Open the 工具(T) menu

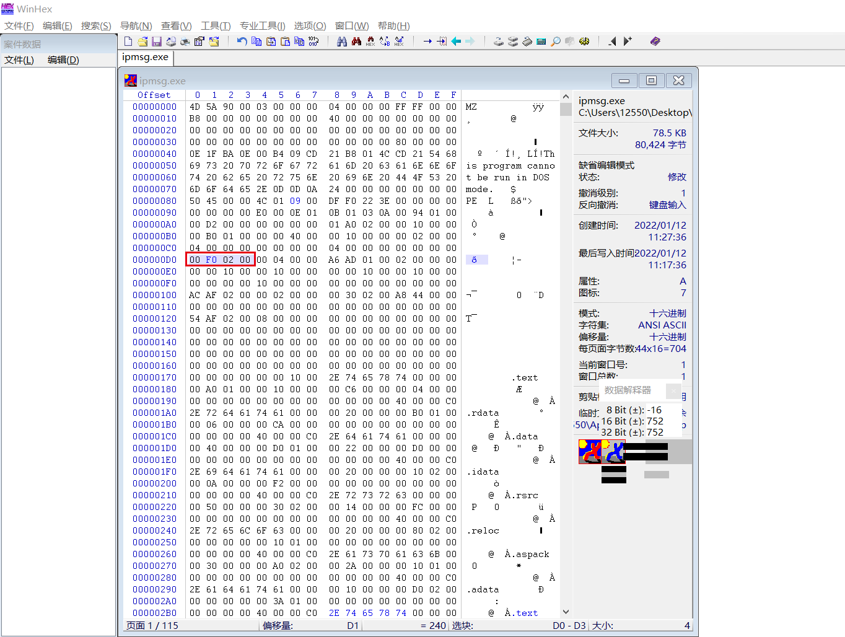click(x=216, y=26)
